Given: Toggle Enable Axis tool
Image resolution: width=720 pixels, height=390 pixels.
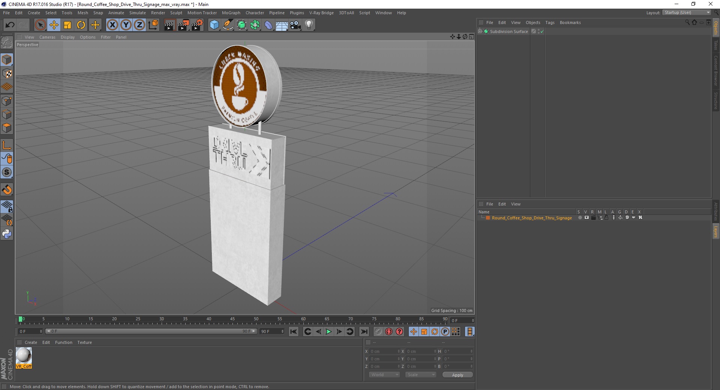Looking at the screenshot, I should point(7,145).
